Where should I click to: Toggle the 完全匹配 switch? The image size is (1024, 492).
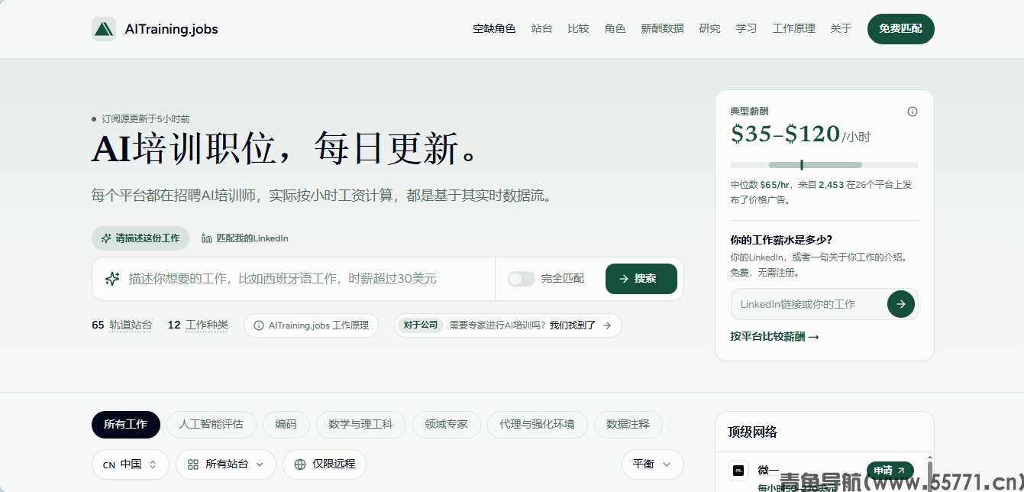pyautogui.click(x=522, y=279)
